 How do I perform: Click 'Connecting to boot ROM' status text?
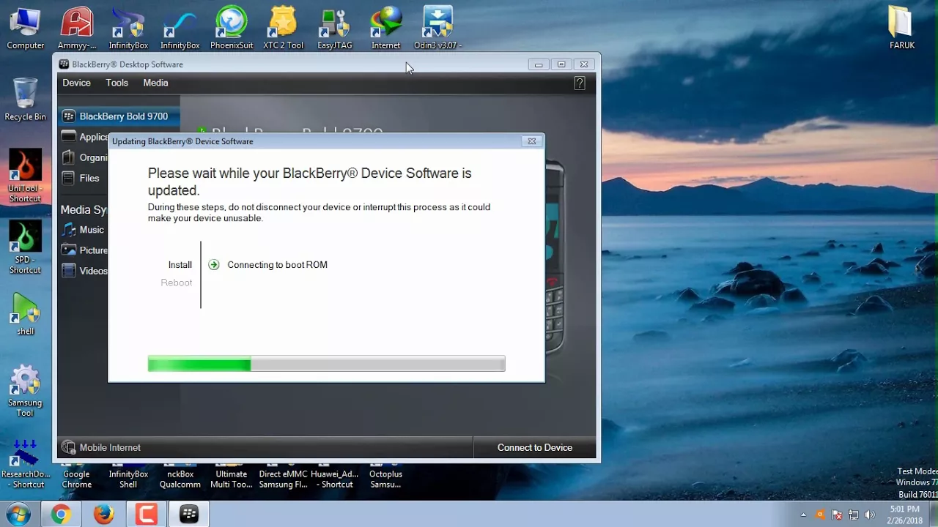[x=277, y=265]
